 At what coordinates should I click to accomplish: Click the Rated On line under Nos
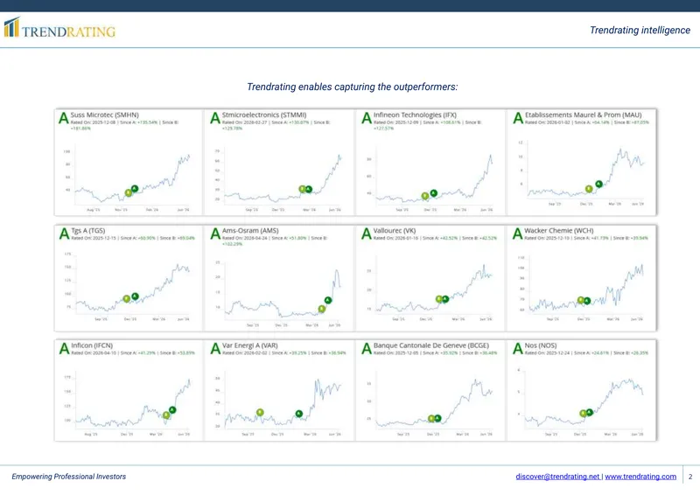pos(586,352)
